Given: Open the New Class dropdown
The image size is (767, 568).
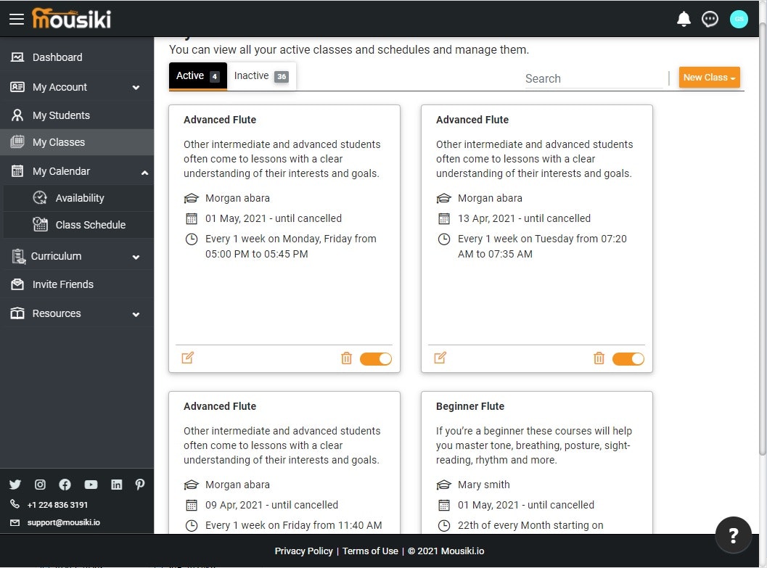Looking at the screenshot, I should [709, 77].
